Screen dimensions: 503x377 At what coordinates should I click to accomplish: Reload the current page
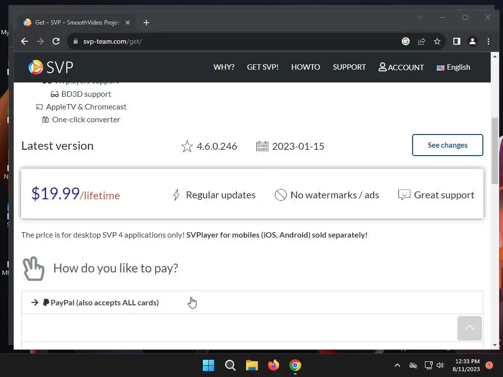(x=56, y=41)
